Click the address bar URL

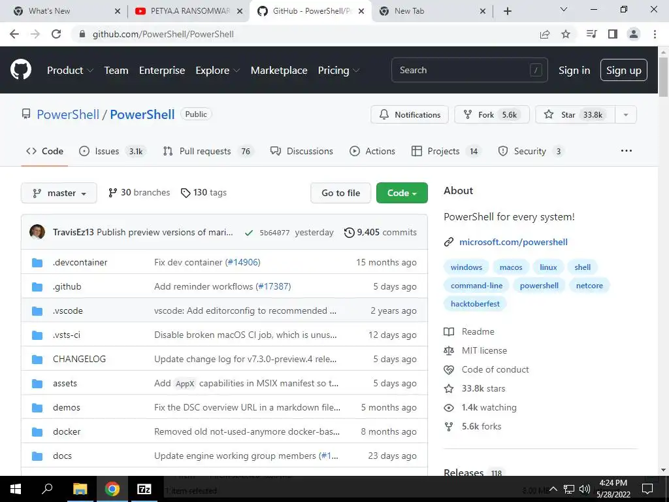[x=163, y=34]
